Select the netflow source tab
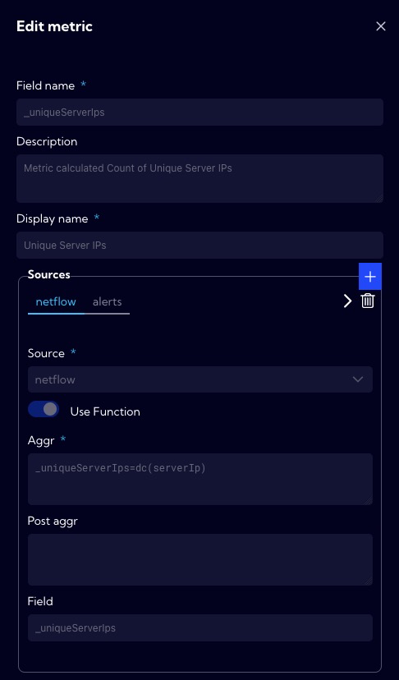Viewport: 399px width, 680px height. pyautogui.click(x=56, y=302)
